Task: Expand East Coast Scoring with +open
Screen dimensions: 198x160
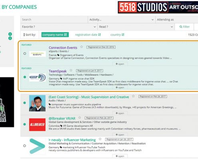Action: click(120, 113)
